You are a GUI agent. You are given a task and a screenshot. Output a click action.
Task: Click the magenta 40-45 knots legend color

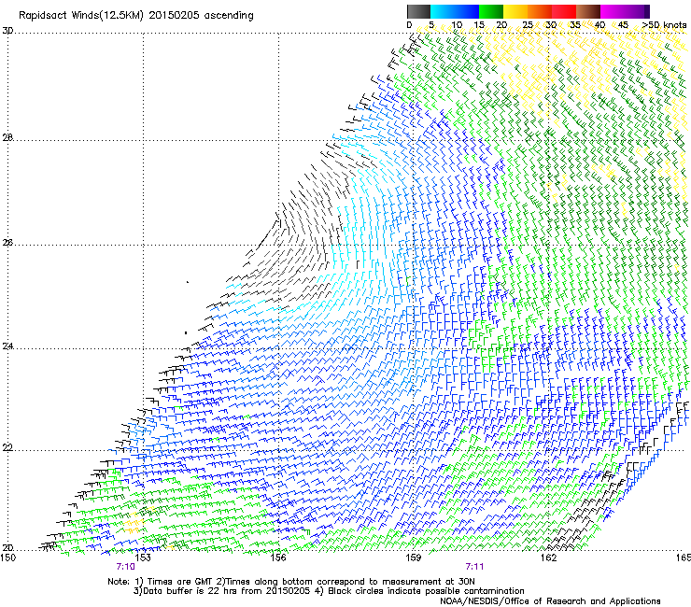coord(613,11)
